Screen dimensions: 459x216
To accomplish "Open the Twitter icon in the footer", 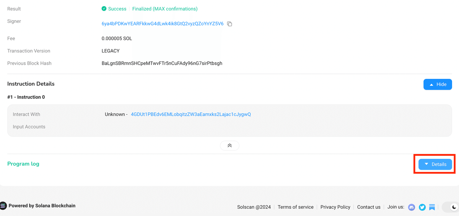I will [422, 207].
